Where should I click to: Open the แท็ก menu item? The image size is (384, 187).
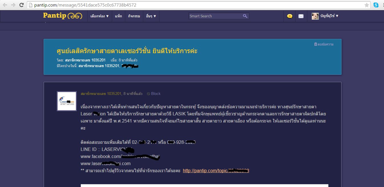coord(118,16)
